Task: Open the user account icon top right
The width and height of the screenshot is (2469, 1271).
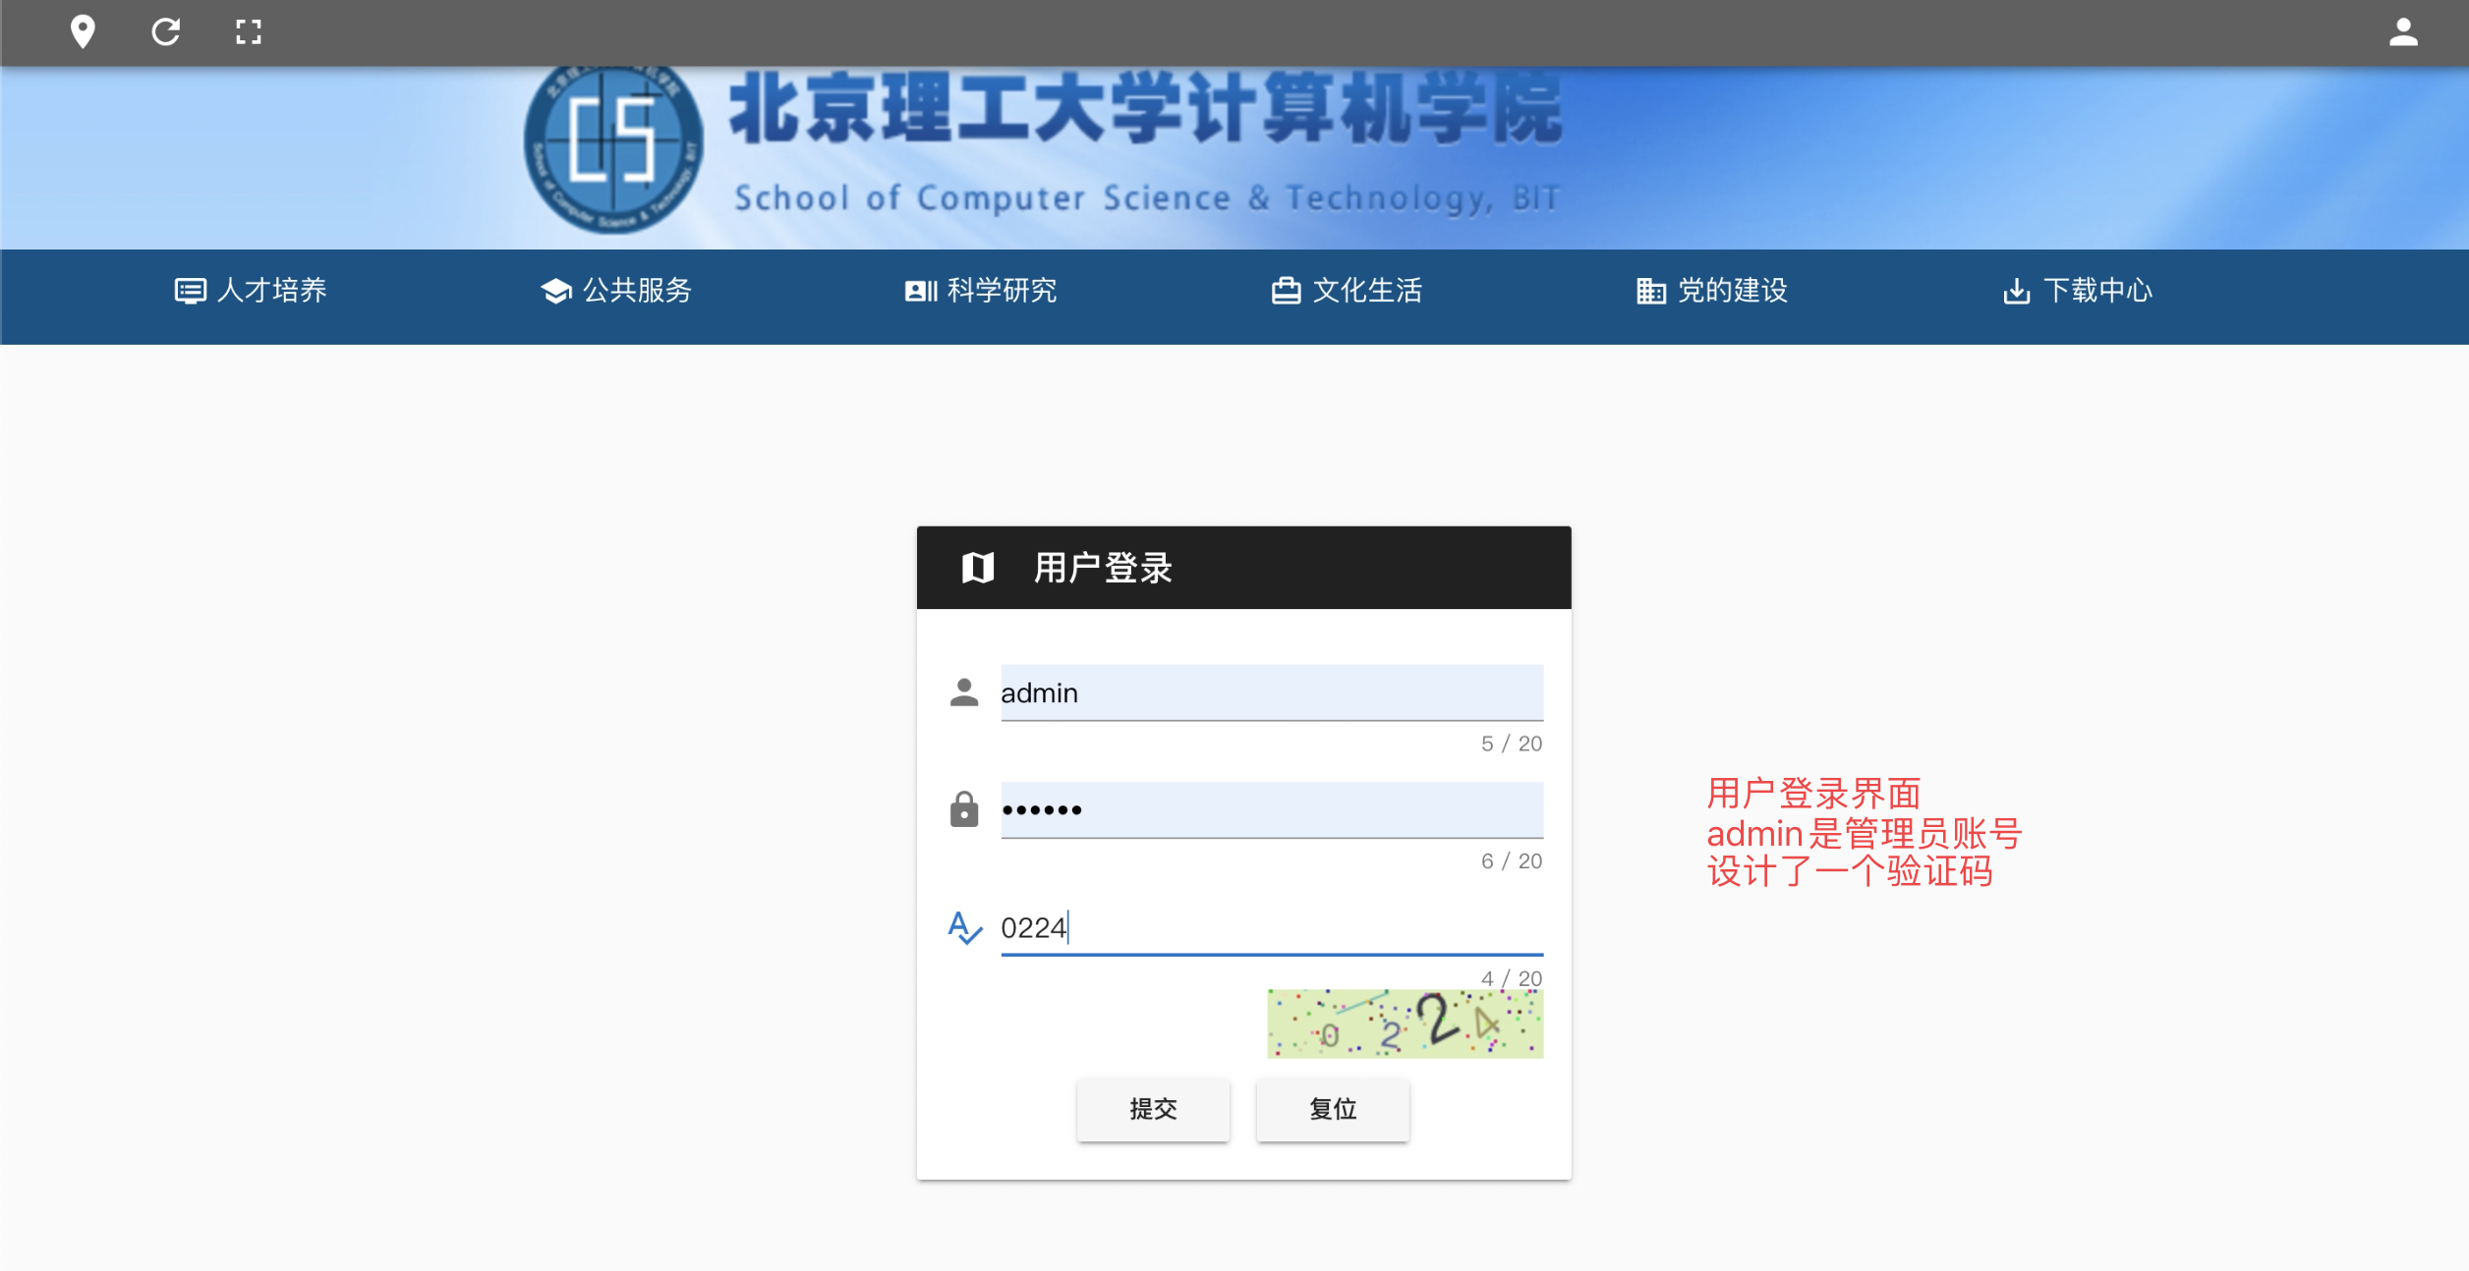Action: (x=2403, y=32)
